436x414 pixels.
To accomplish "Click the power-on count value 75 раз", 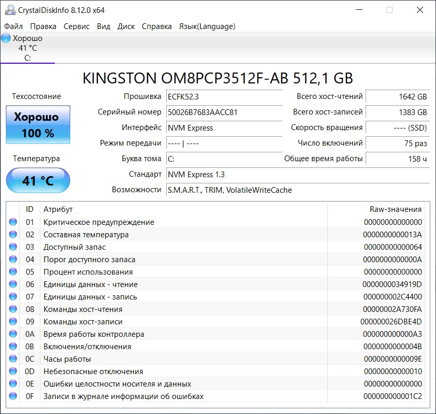I will click(x=398, y=144).
